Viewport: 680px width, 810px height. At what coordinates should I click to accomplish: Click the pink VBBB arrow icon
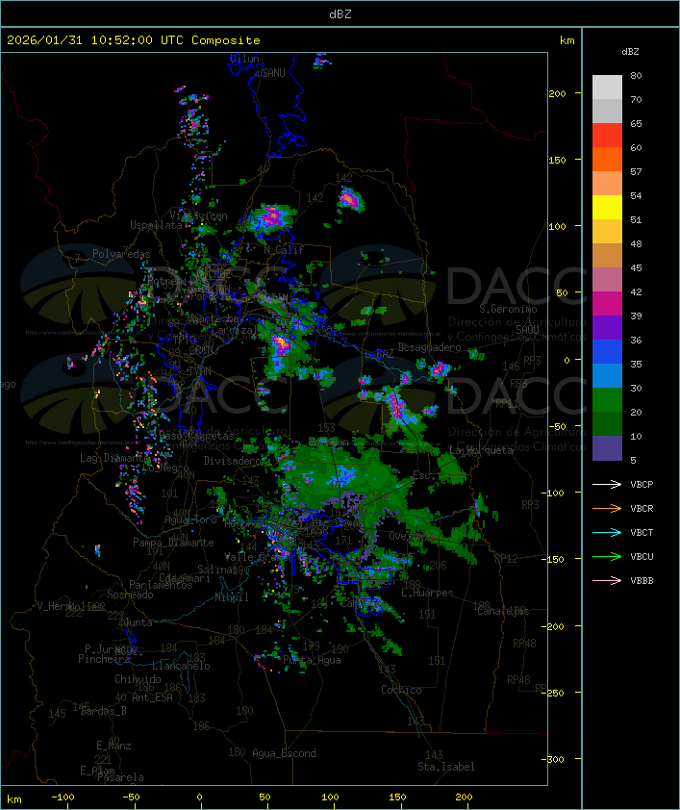point(607,580)
